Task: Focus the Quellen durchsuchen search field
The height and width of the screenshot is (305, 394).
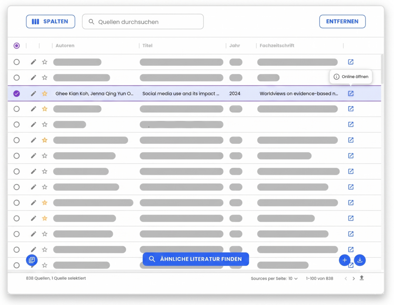Action: [143, 22]
